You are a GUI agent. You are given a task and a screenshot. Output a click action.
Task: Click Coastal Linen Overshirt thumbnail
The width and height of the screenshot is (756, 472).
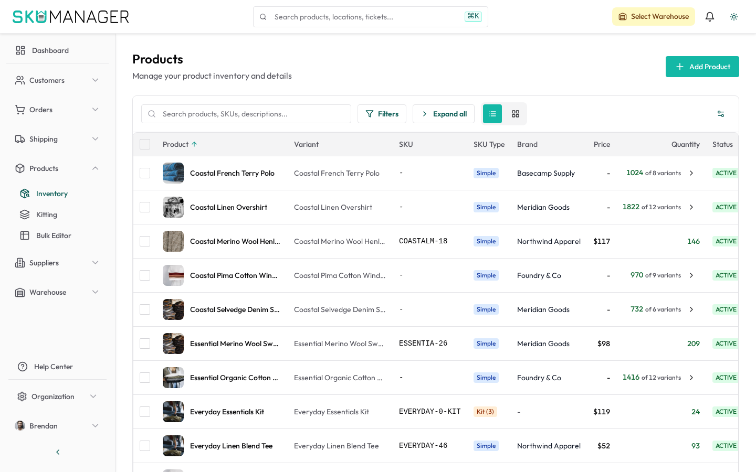(173, 207)
